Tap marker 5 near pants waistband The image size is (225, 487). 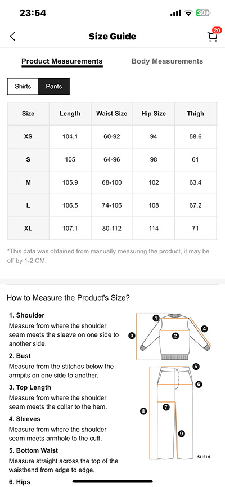(x=196, y=367)
